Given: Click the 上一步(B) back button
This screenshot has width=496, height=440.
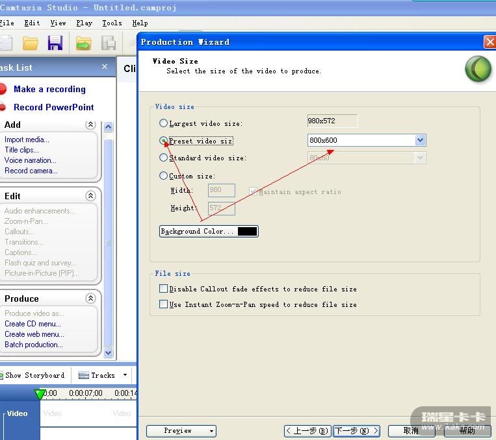Looking at the screenshot, I should tap(307, 431).
